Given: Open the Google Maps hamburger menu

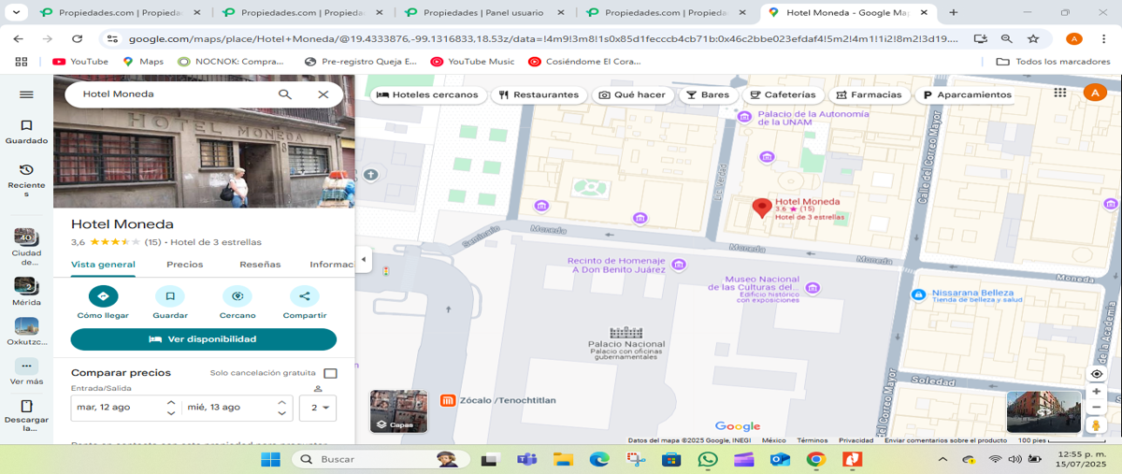Looking at the screenshot, I should point(26,94).
